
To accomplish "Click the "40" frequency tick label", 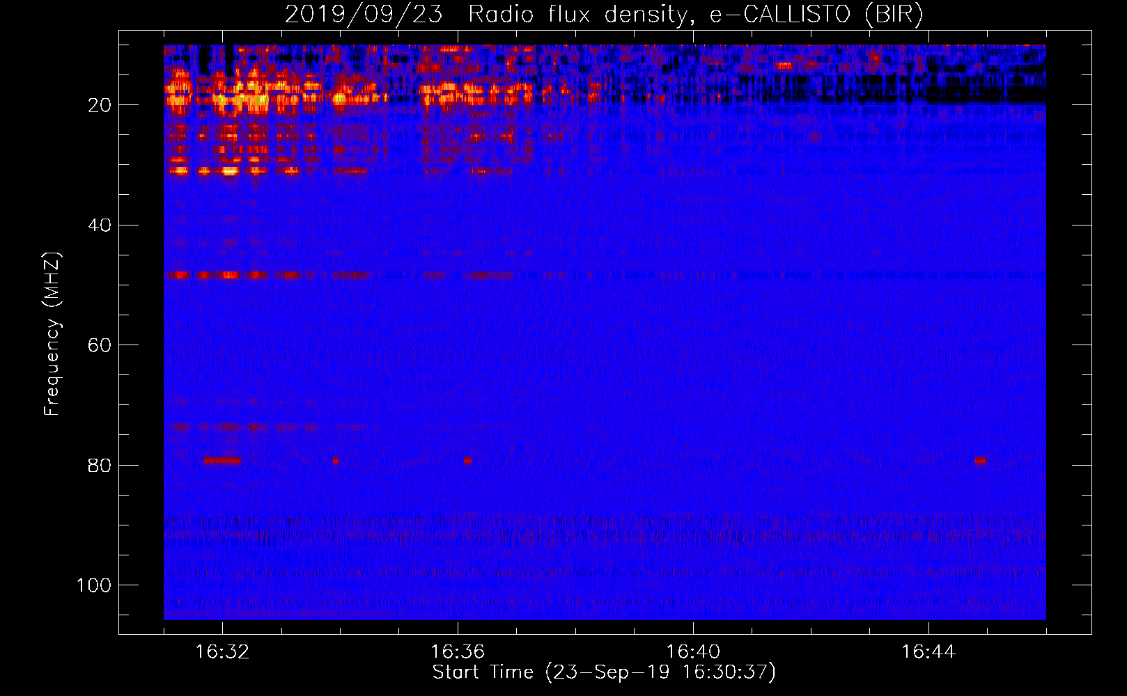I will [100, 226].
